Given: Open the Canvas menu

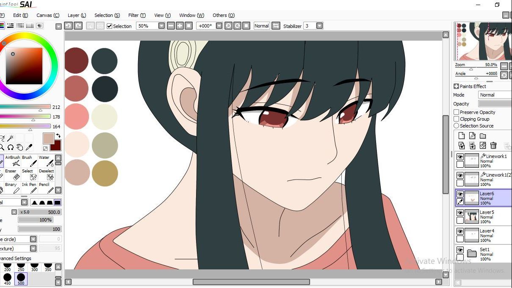Looking at the screenshot, I should [x=48, y=15].
